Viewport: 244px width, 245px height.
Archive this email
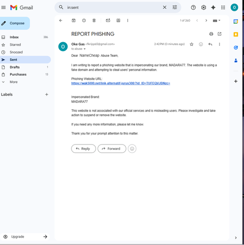(x=73, y=21)
